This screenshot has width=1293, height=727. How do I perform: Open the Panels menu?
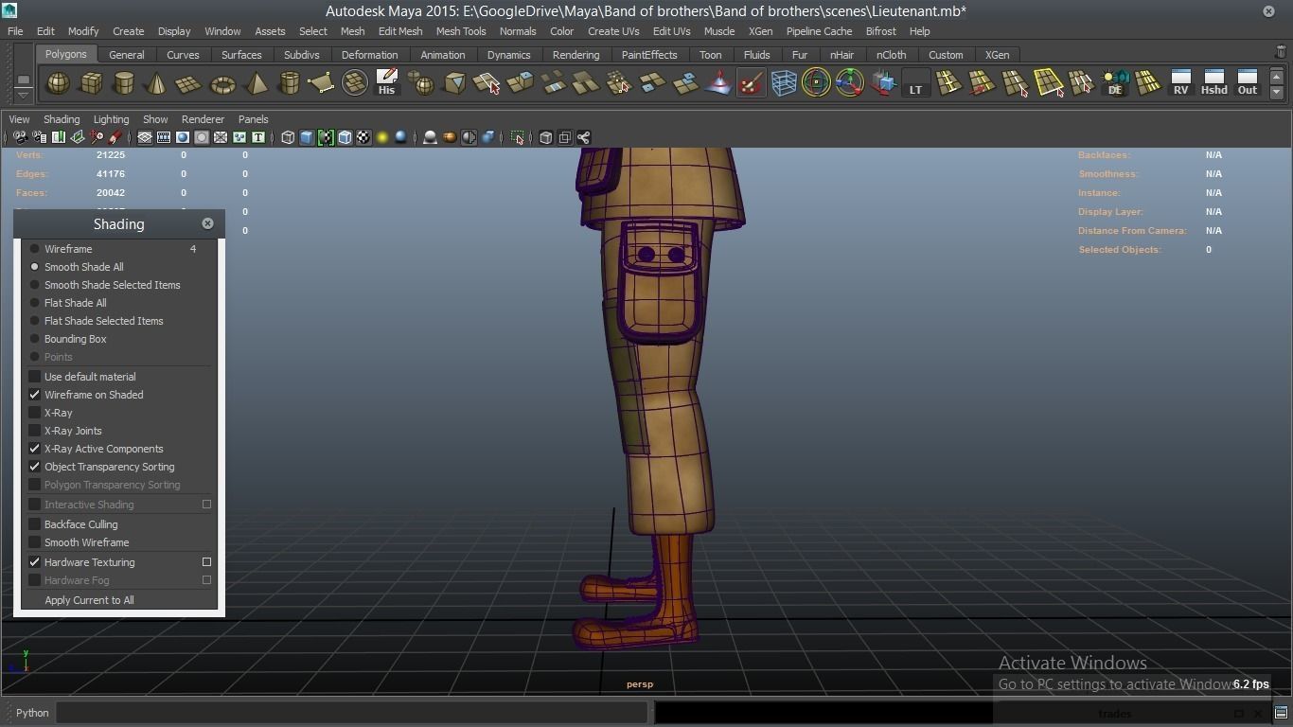click(253, 119)
